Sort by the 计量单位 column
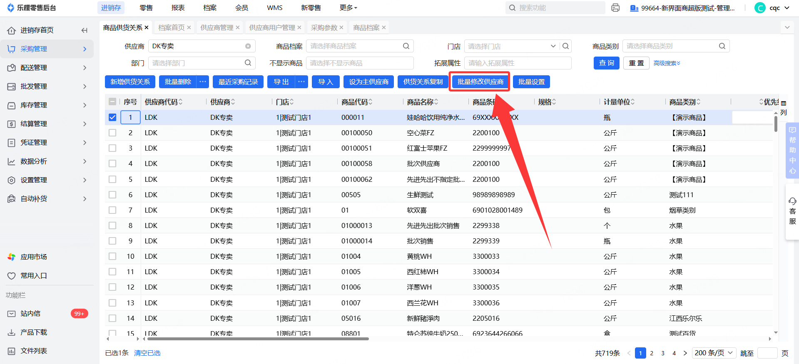This screenshot has width=799, height=364. pyautogui.click(x=633, y=102)
